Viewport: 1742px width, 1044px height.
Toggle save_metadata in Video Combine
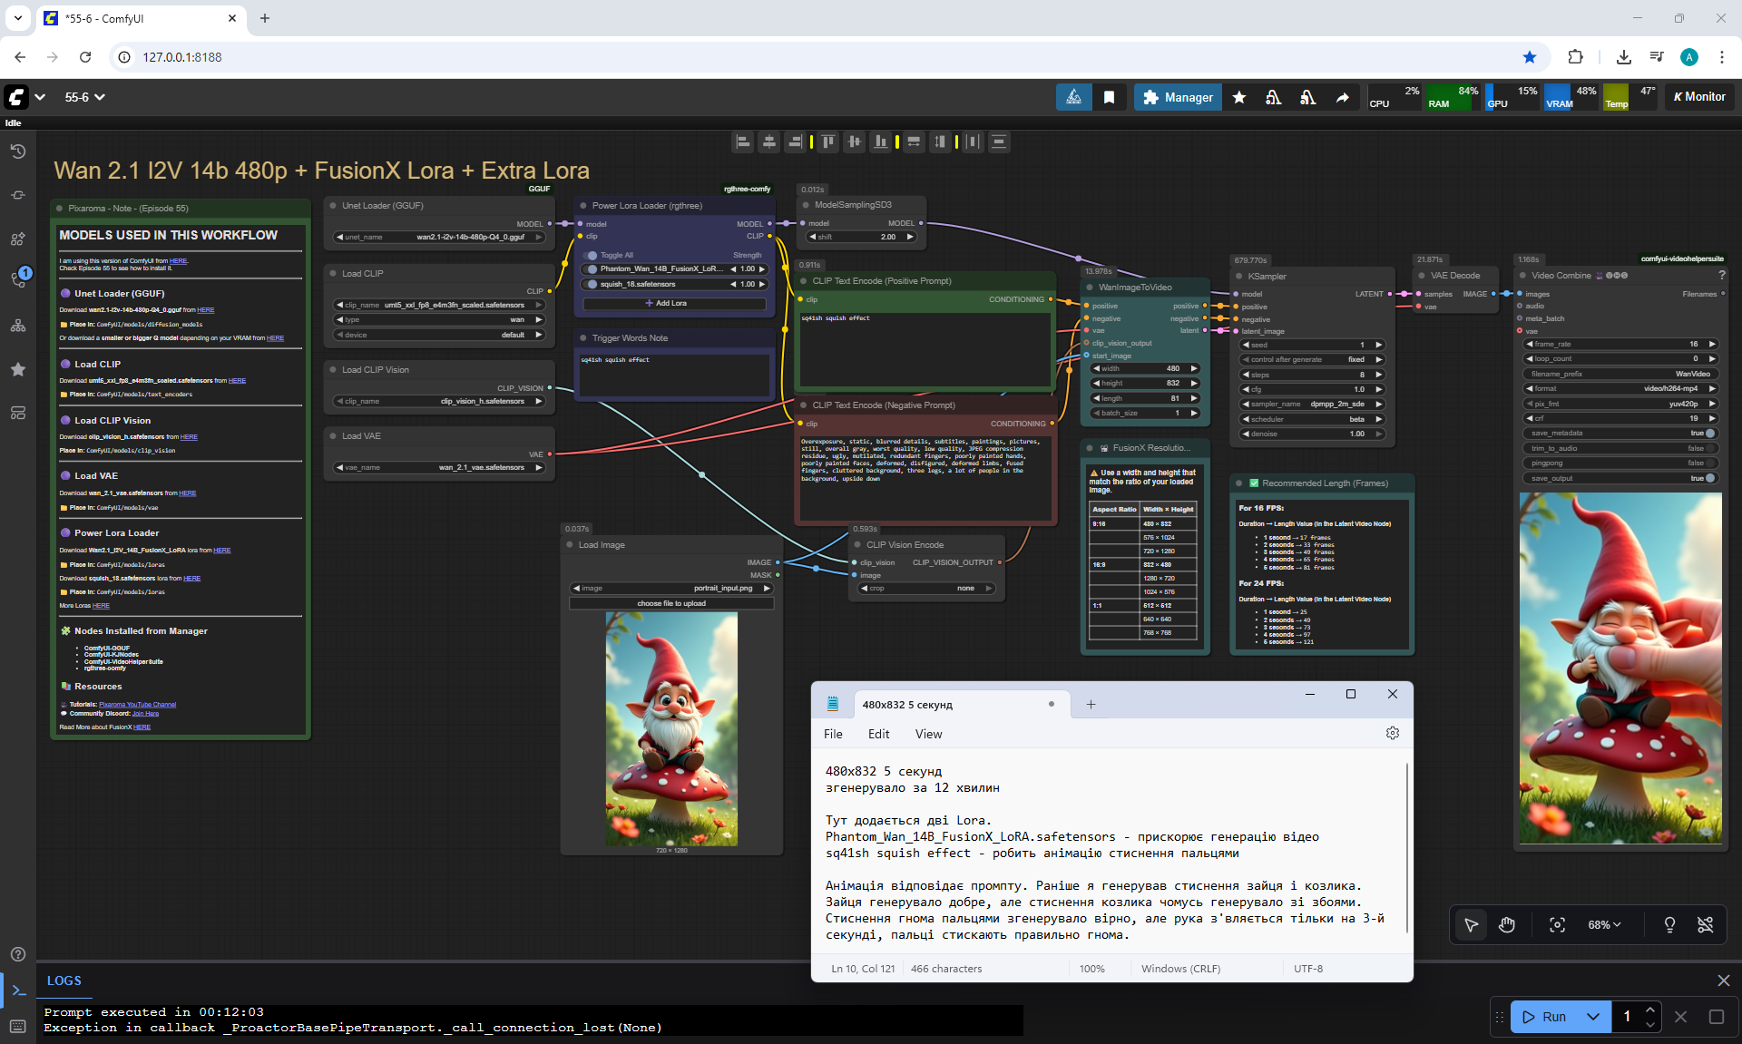pos(1709,433)
